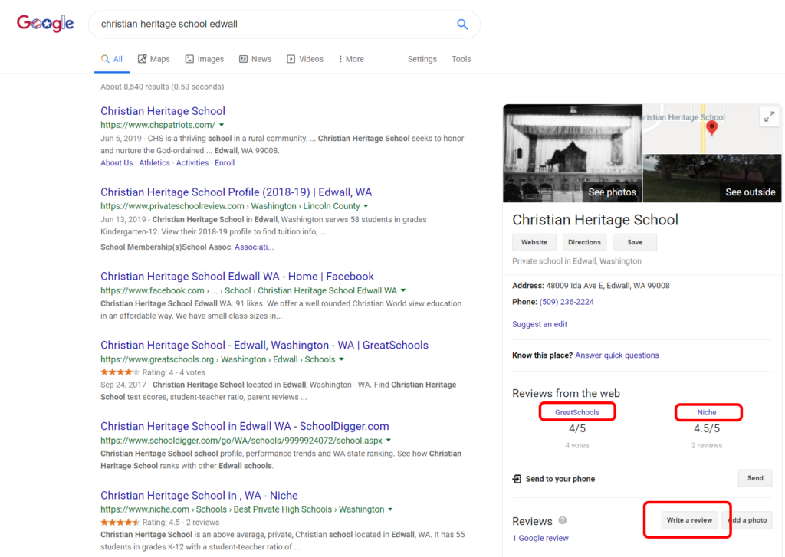Click the Directions button
The width and height of the screenshot is (785, 557).
point(584,242)
